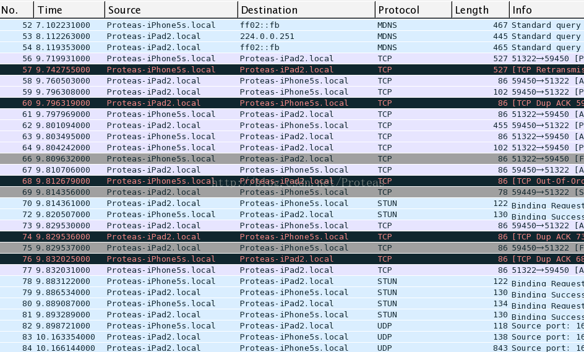Sort by the Time column header

69,10
